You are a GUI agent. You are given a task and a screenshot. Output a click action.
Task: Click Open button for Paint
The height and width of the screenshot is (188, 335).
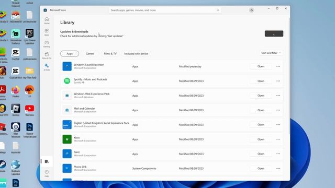tap(261, 154)
